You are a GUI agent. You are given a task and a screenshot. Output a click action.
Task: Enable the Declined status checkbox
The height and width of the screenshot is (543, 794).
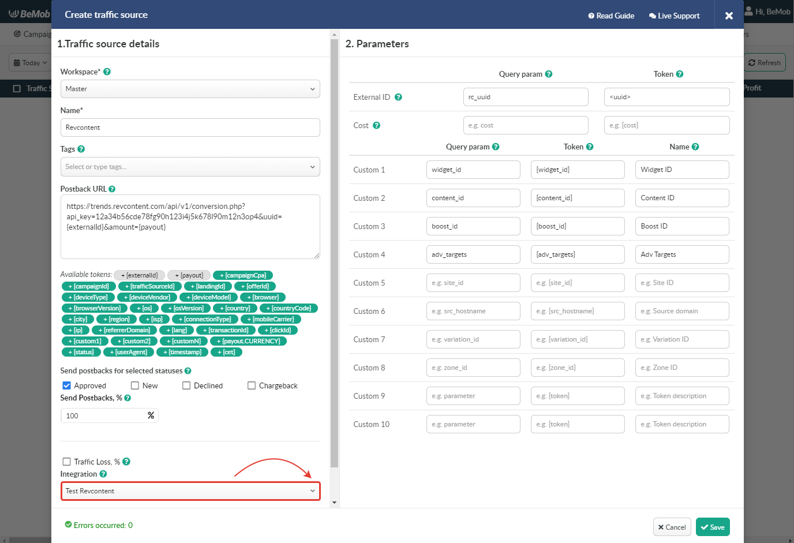click(x=186, y=385)
